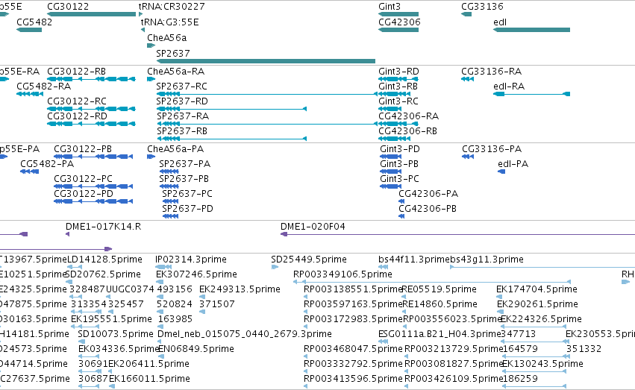Select protein CG5482-PA label
Screen dimensions: 635x390
pos(47,164)
